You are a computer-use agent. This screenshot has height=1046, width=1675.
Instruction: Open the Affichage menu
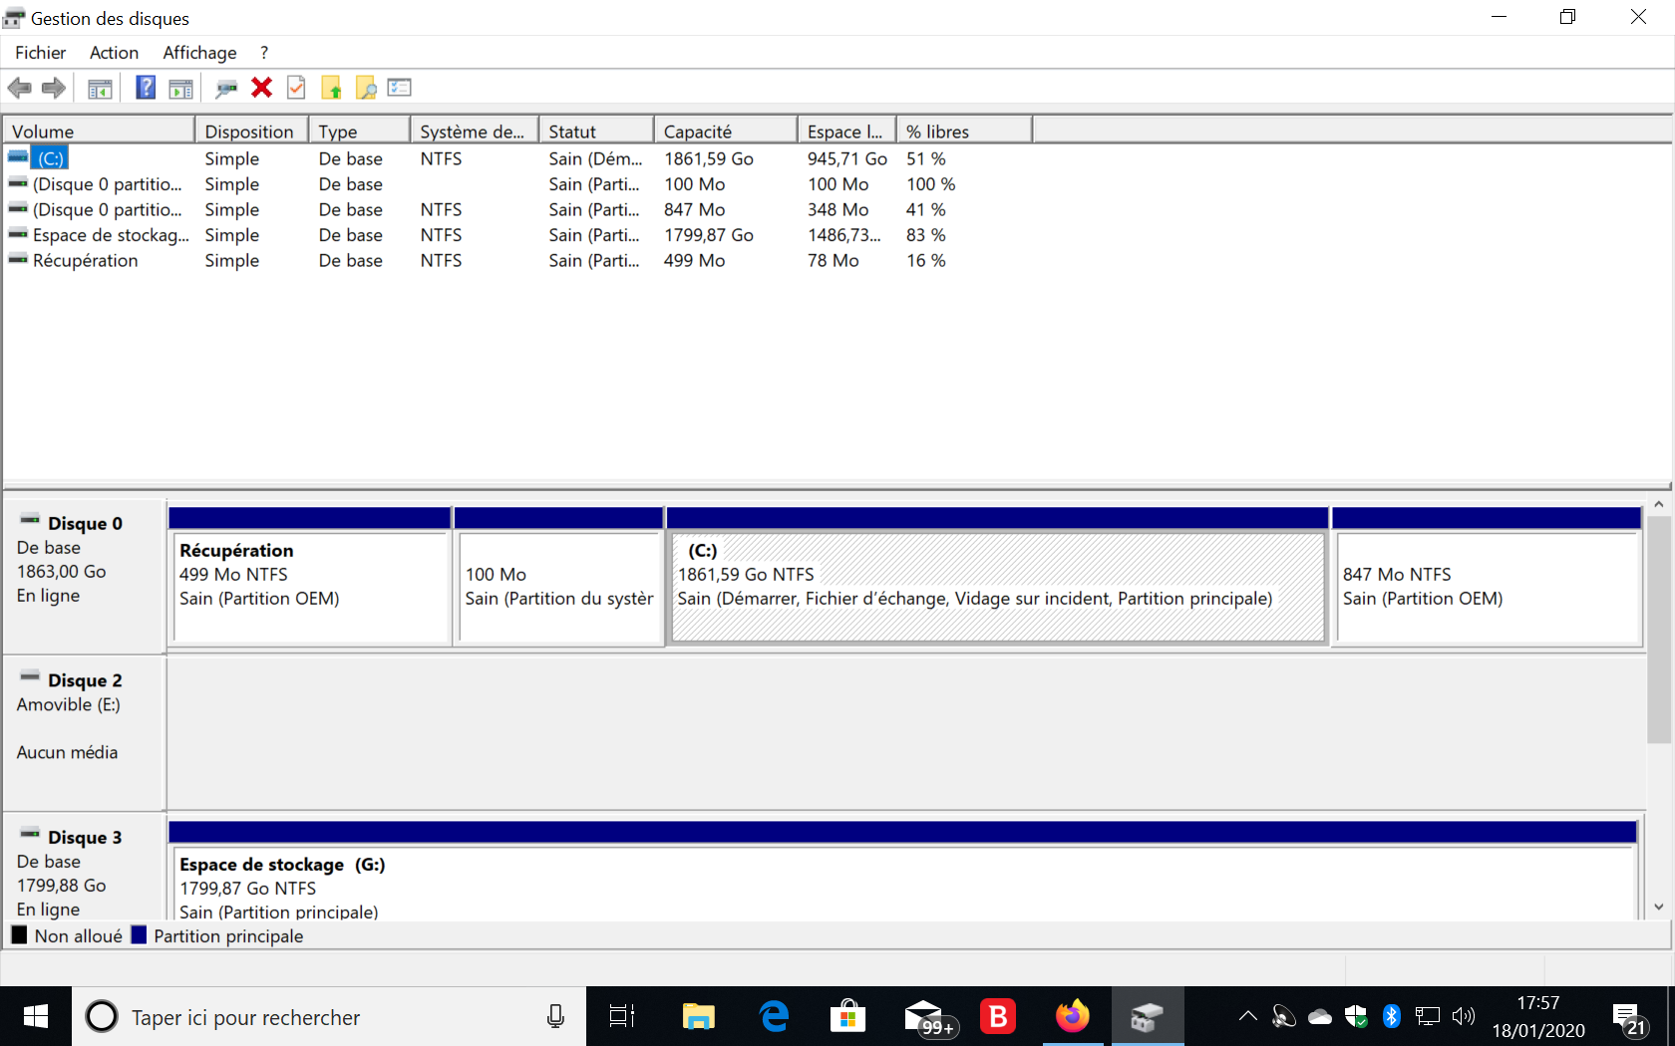(199, 53)
